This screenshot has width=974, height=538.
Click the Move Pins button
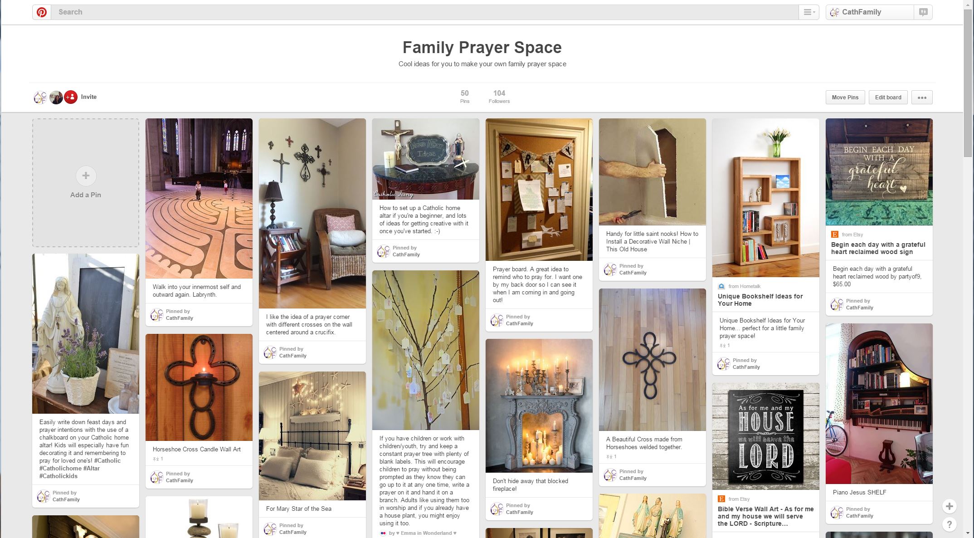tap(845, 98)
